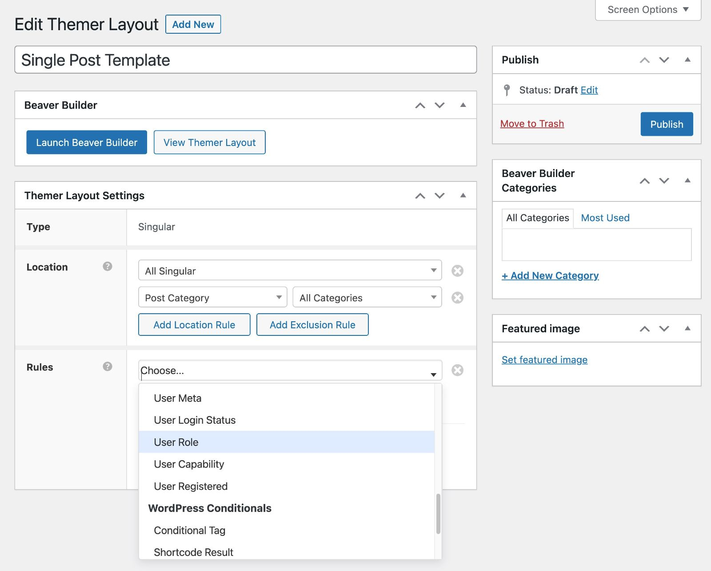Open the Post Category dropdown
This screenshot has height=571, width=711.
[212, 298]
